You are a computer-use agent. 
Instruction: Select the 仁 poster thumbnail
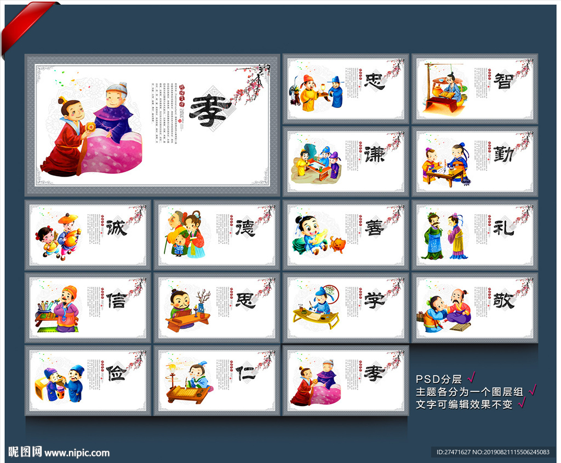point(217,380)
